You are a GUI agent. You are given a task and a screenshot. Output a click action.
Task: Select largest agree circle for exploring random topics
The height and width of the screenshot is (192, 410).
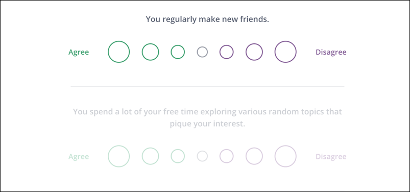[x=119, y=156]
